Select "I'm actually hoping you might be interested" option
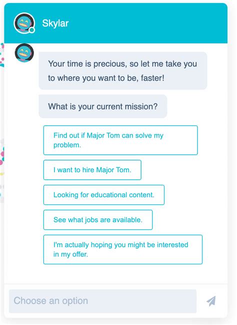Viewport: 237px width, 325px height. pyautogui.click(x=123, y=249)
